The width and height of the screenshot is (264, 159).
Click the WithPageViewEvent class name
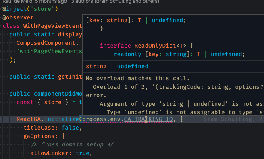(52, 26)
